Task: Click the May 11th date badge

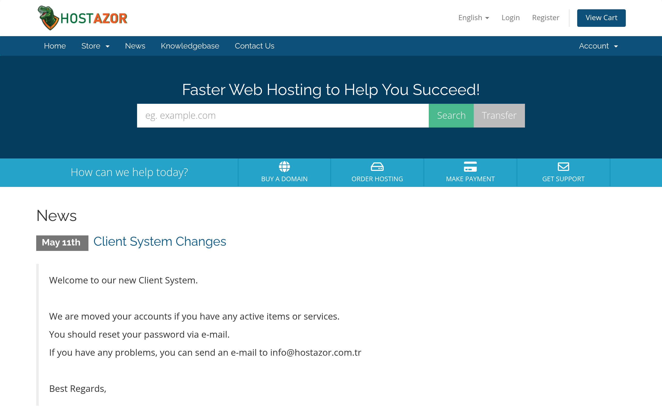Action: pyautogui.click(x=62, y=243)
